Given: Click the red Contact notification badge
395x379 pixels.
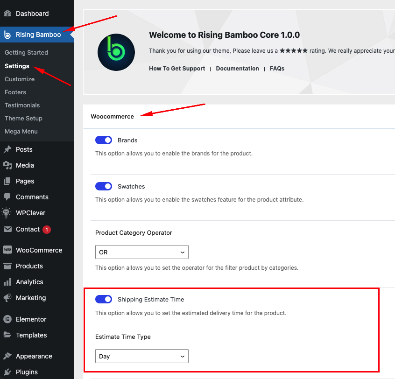Looking at the screenshot, I should point(47,230).
